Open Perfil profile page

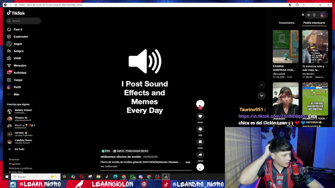click(x=14, y=87)
